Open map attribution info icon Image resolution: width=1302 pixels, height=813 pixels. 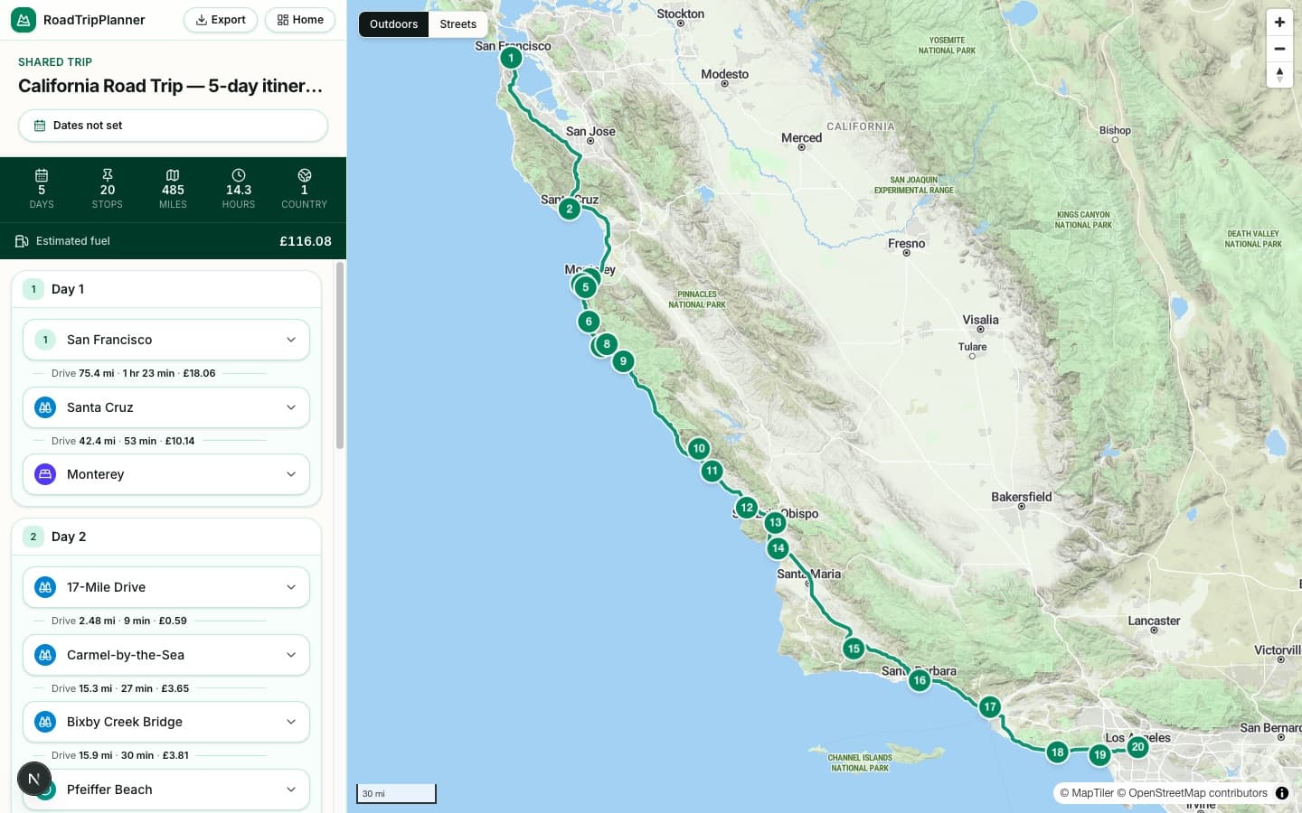click(x=1282, y=793)
